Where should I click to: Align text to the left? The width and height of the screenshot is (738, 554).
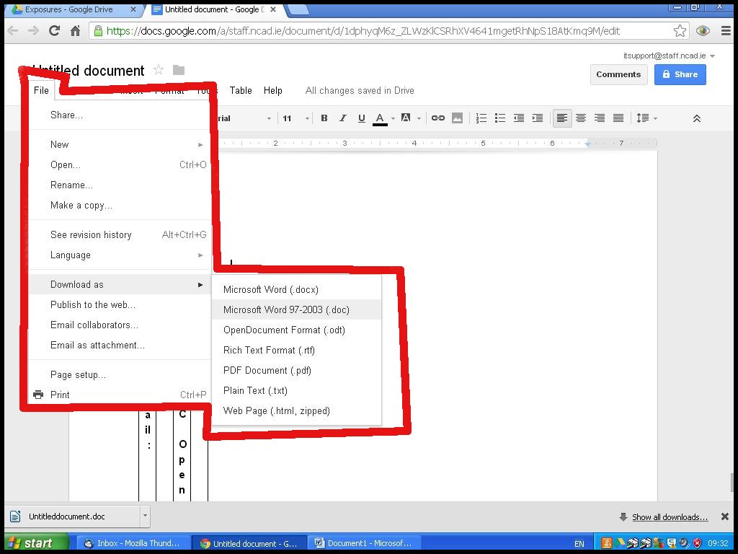[x=562, y=118]
